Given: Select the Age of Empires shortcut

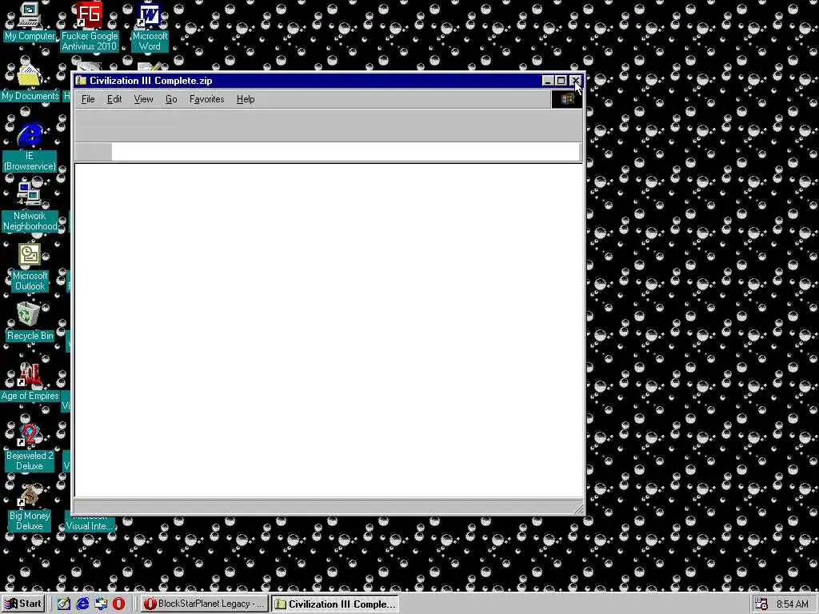Looking at the screenshot, I should [30, 381].
